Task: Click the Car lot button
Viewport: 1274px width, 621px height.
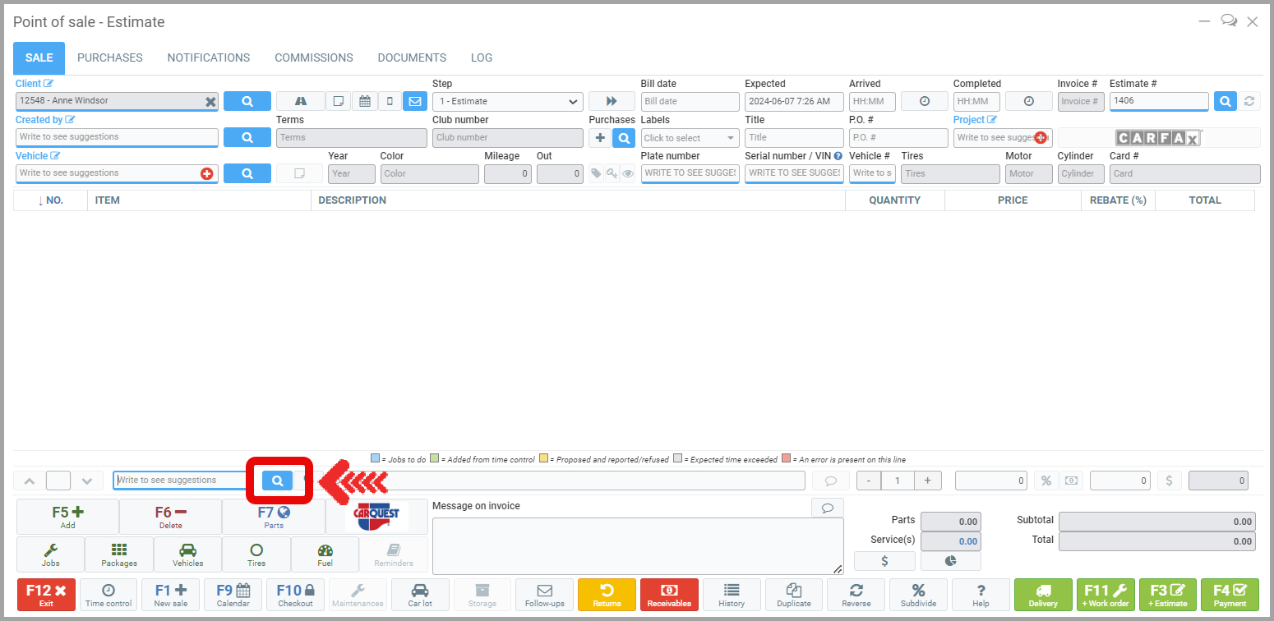Action: pos(420,595)
